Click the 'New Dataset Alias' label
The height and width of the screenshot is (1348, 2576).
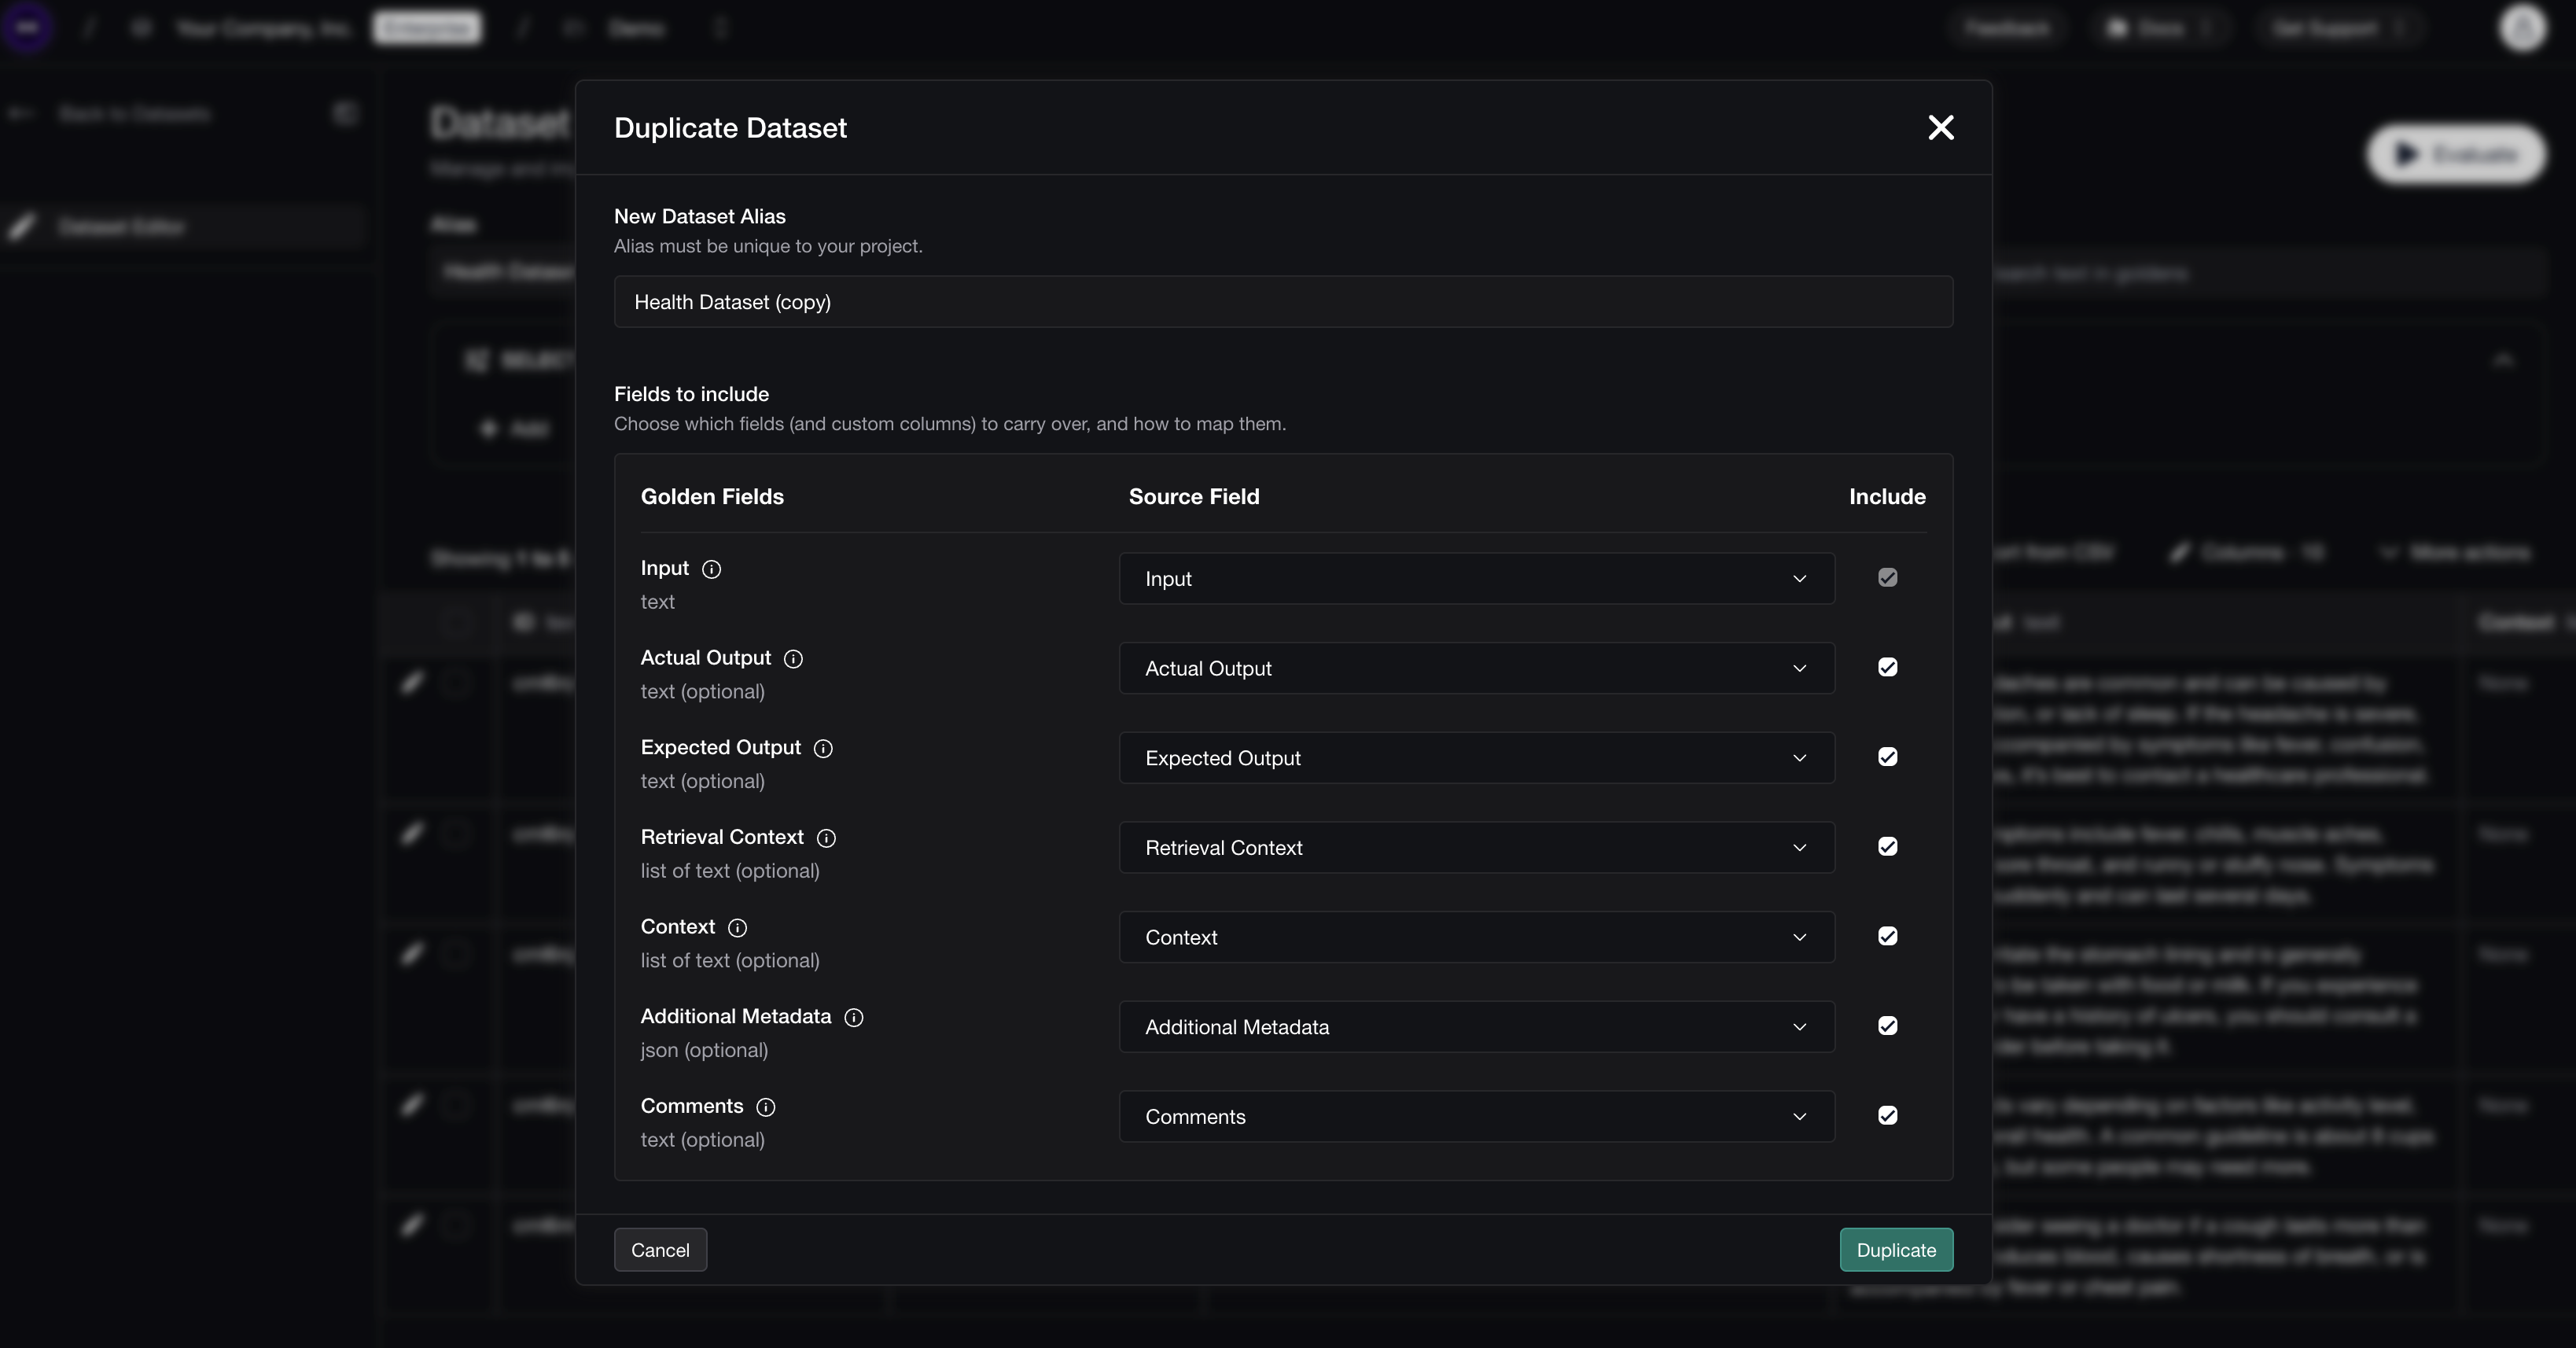pos(700,216)
